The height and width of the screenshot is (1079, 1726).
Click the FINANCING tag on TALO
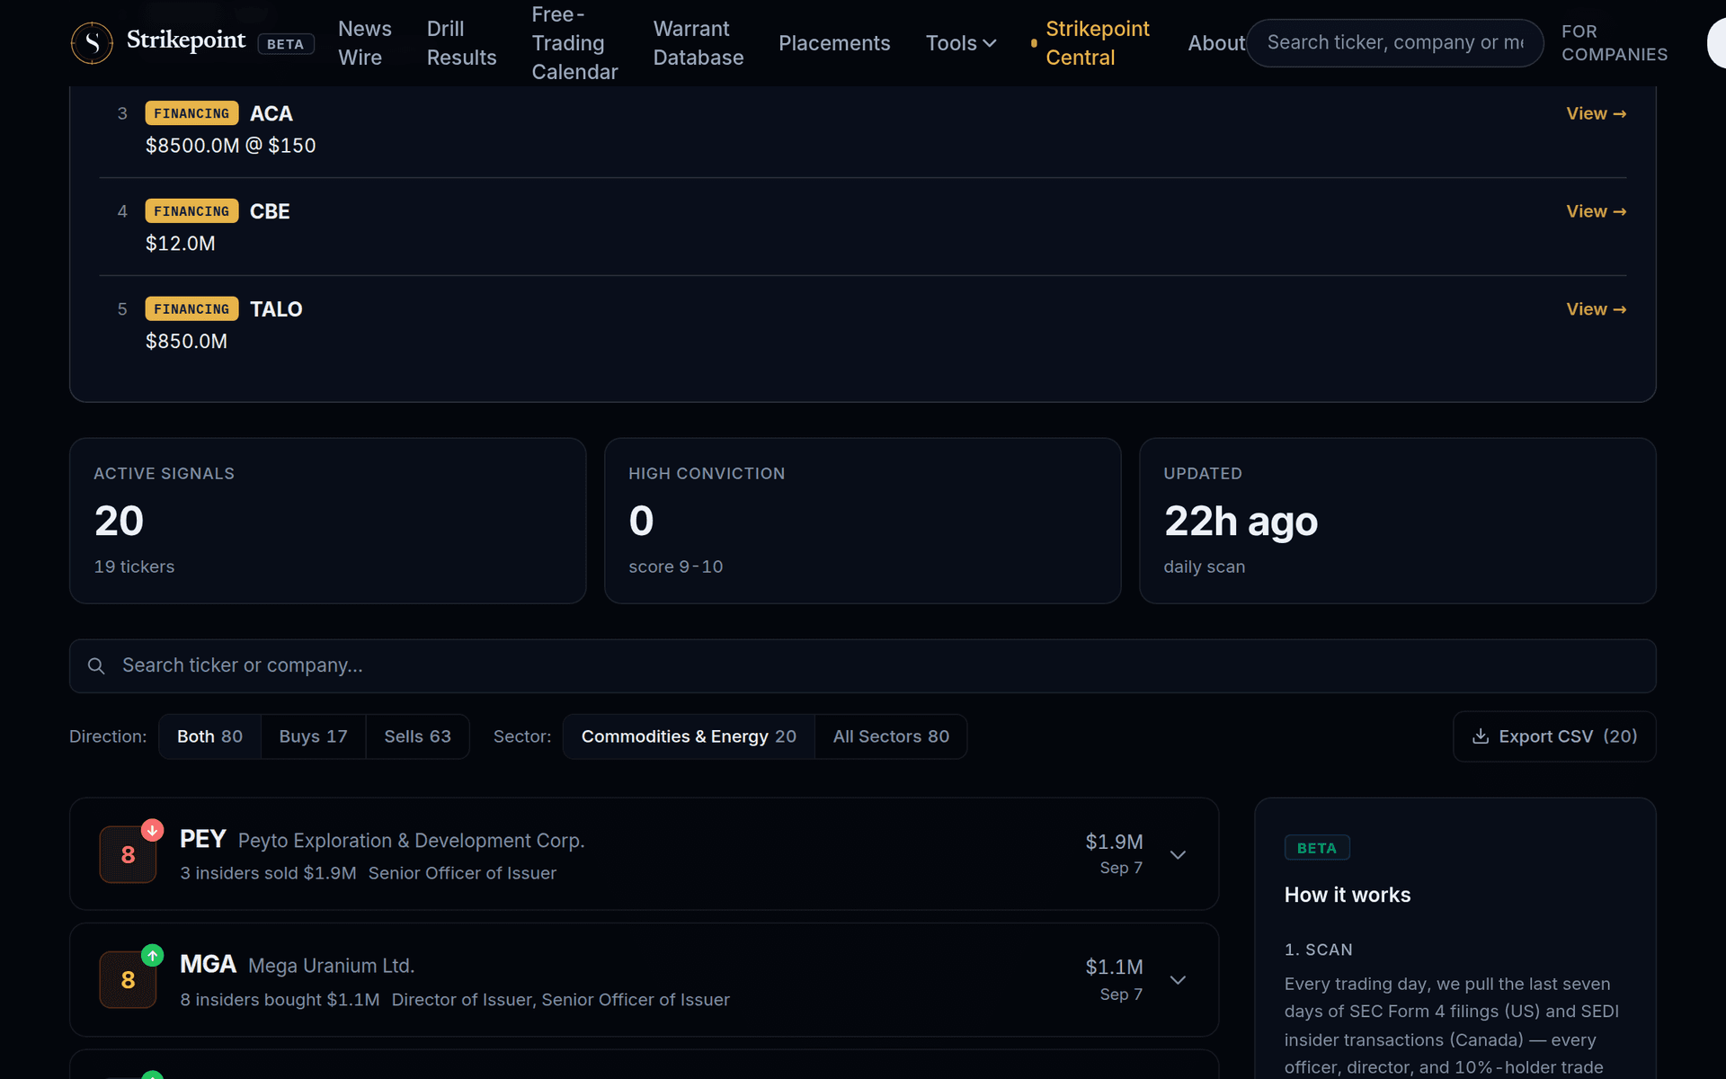[x=191, y=308]
